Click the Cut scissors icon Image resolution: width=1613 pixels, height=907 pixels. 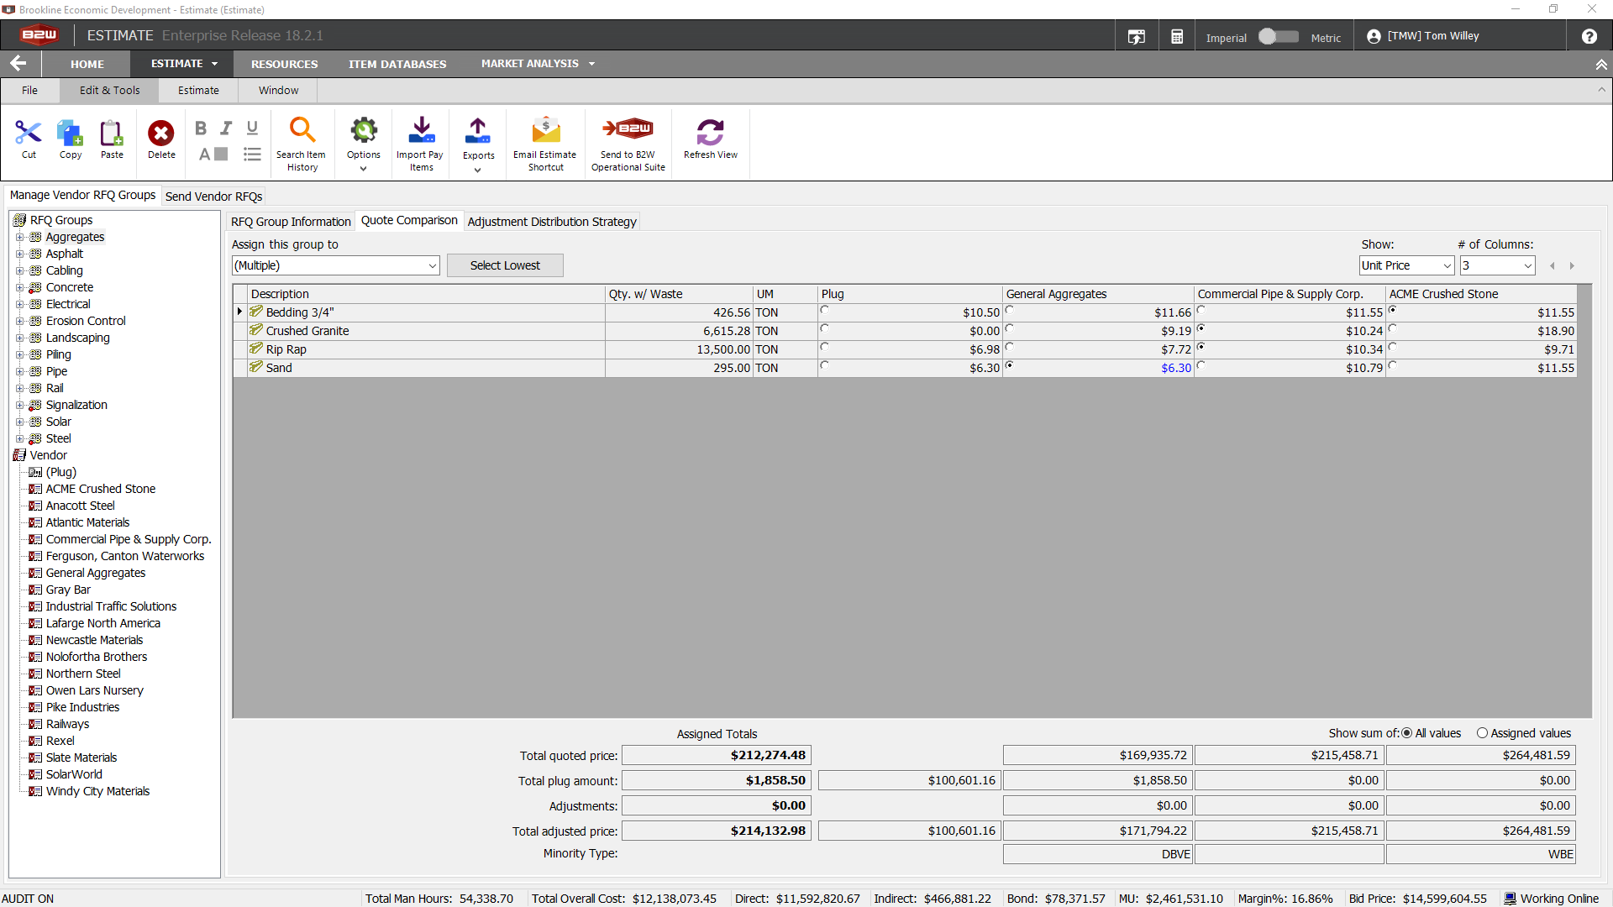(x=29, y=132)
